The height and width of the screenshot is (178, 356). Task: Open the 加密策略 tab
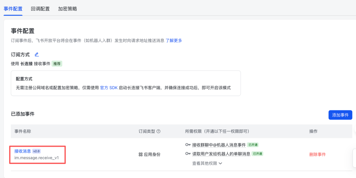(x=68, y=9)
